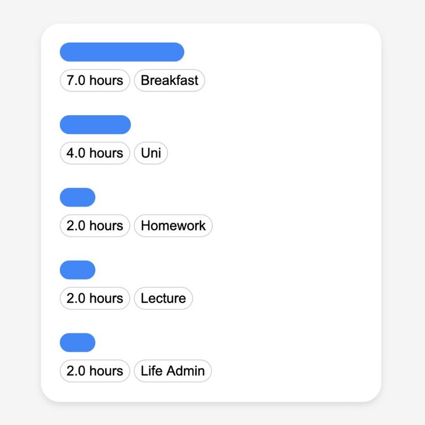The height and width of the screenshot is (425, 425).
Task: Select the Lecture label chip
Action: pos(164,299)
